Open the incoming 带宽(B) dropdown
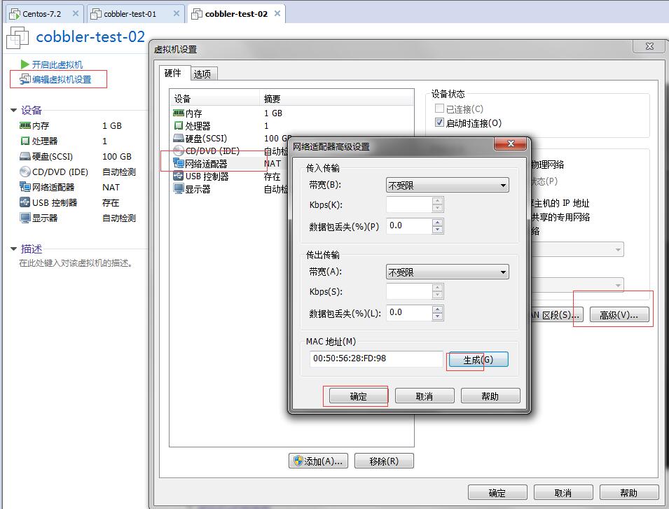Image resolution: width=669 pixels, height=509 pixels. point(447,185)
